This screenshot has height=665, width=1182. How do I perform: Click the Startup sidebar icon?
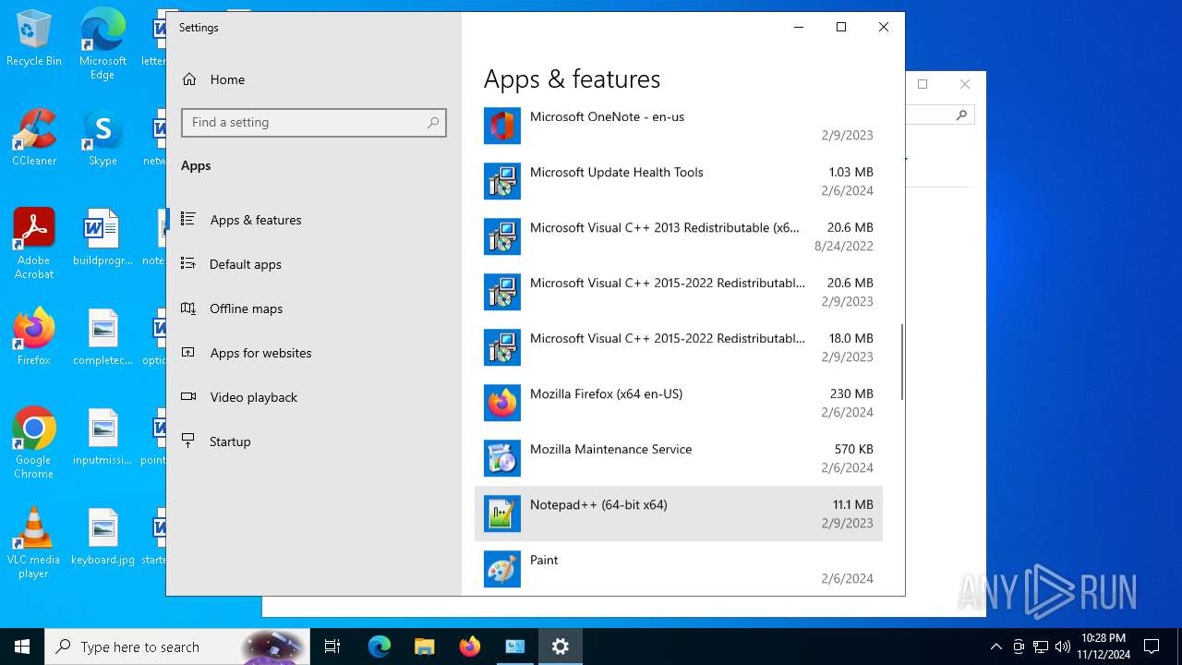click(x=188, y=441)
